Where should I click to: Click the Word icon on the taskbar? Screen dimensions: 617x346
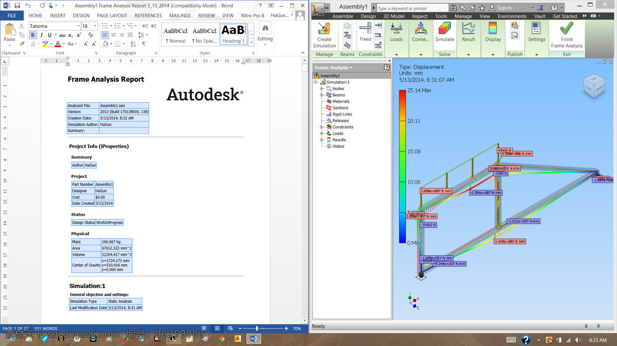click(x=253, y=339)
